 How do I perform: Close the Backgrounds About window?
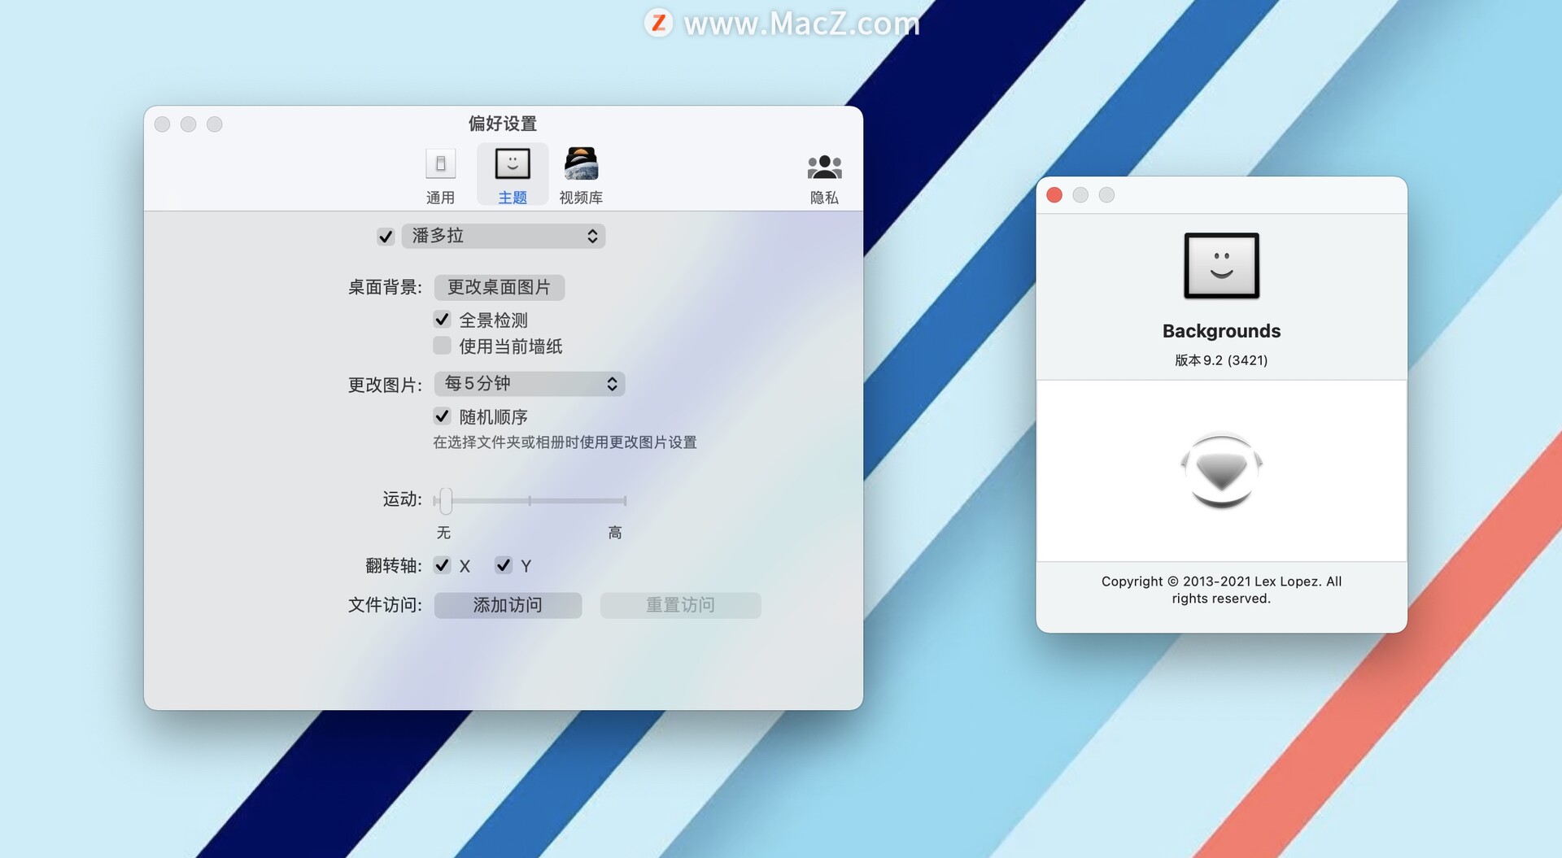pyautogui.click(x=1054, y=195)
